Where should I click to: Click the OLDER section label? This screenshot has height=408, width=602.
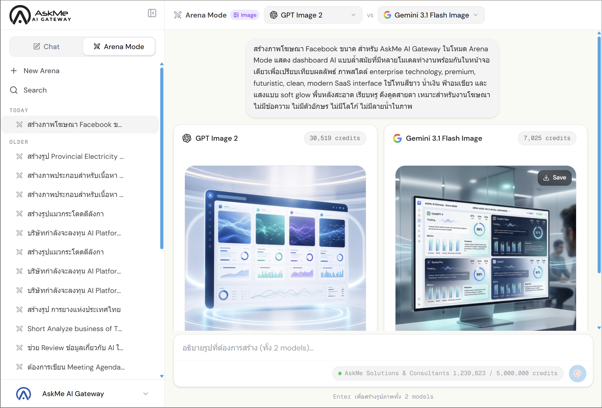pyautogui.click(x=19, y=142)
